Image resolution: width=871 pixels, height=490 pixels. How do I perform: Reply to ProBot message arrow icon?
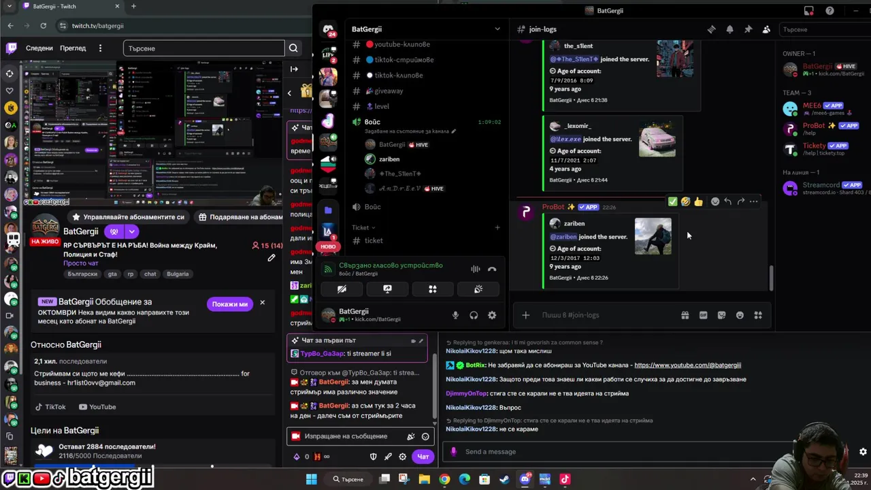coord(727,201)
